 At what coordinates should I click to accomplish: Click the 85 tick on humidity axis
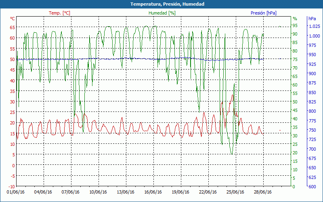(x=295, y=42)
